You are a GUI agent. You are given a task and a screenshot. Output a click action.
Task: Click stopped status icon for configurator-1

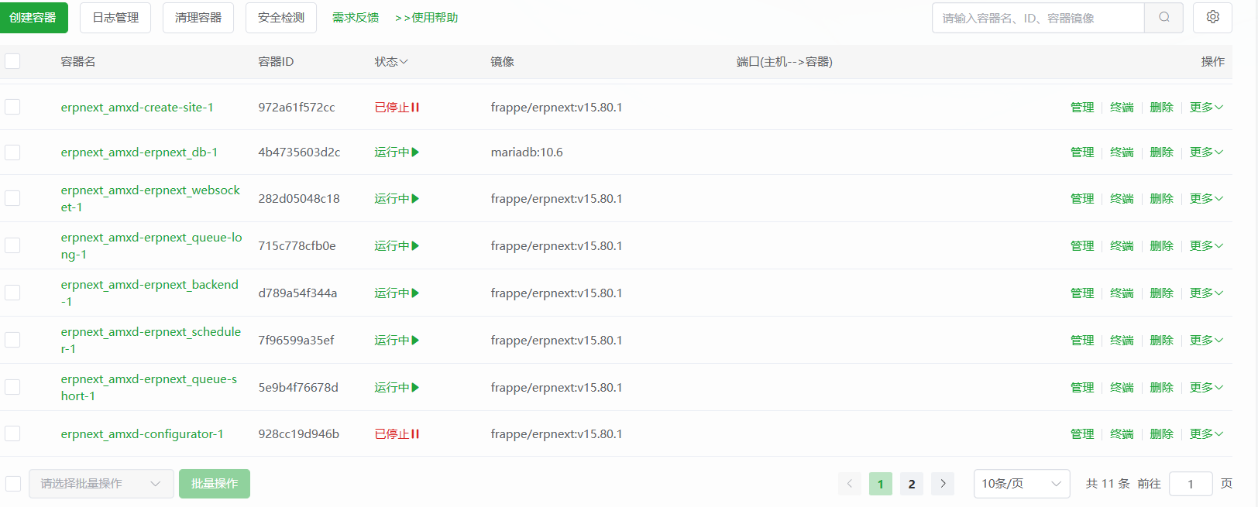point(415,434)
